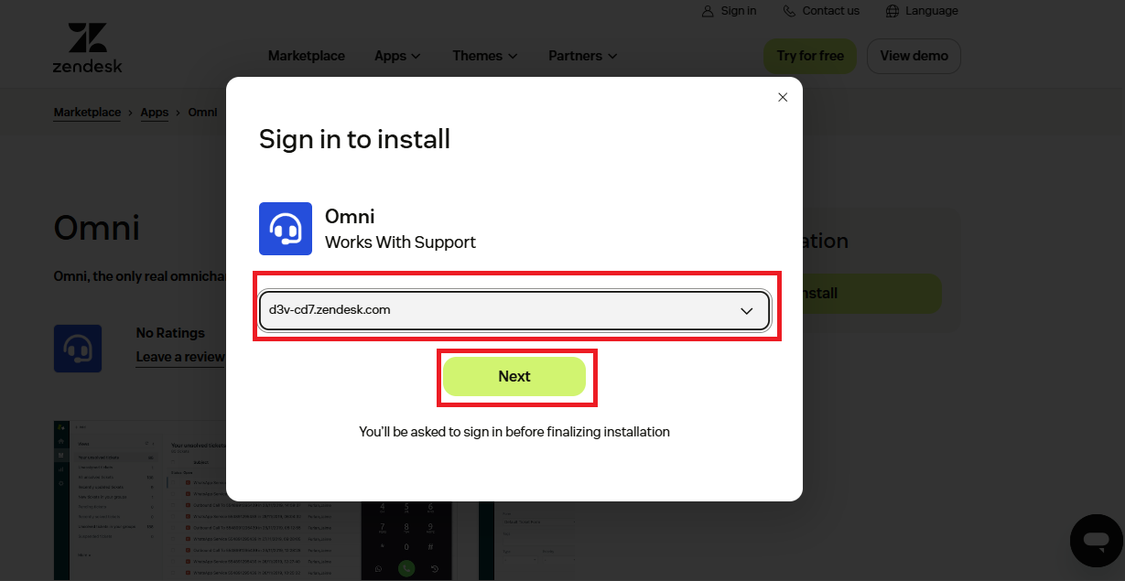Click the 'Sign in to install' heading
The height and width of the screenshot is (581, 1125).
pyautogui.click(x=355, y=139)
